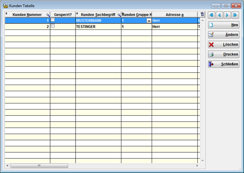The height and width of the screenshot is (173, 244).
Task: Click horizontal scrollbar thumb
Action: [x=39, y=166]
